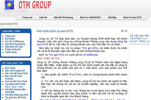Open Trang chủ in Danh Mục Chính sidebar

(x=10, y=36)
